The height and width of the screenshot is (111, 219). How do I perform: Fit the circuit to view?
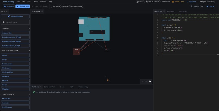click(150, 81)
